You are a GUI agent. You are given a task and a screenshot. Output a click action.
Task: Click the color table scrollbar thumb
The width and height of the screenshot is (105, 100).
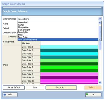[x=100, y=45]
